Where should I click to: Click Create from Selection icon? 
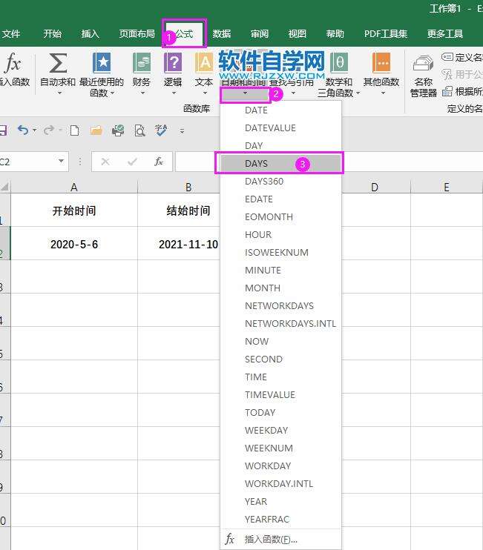447,92
